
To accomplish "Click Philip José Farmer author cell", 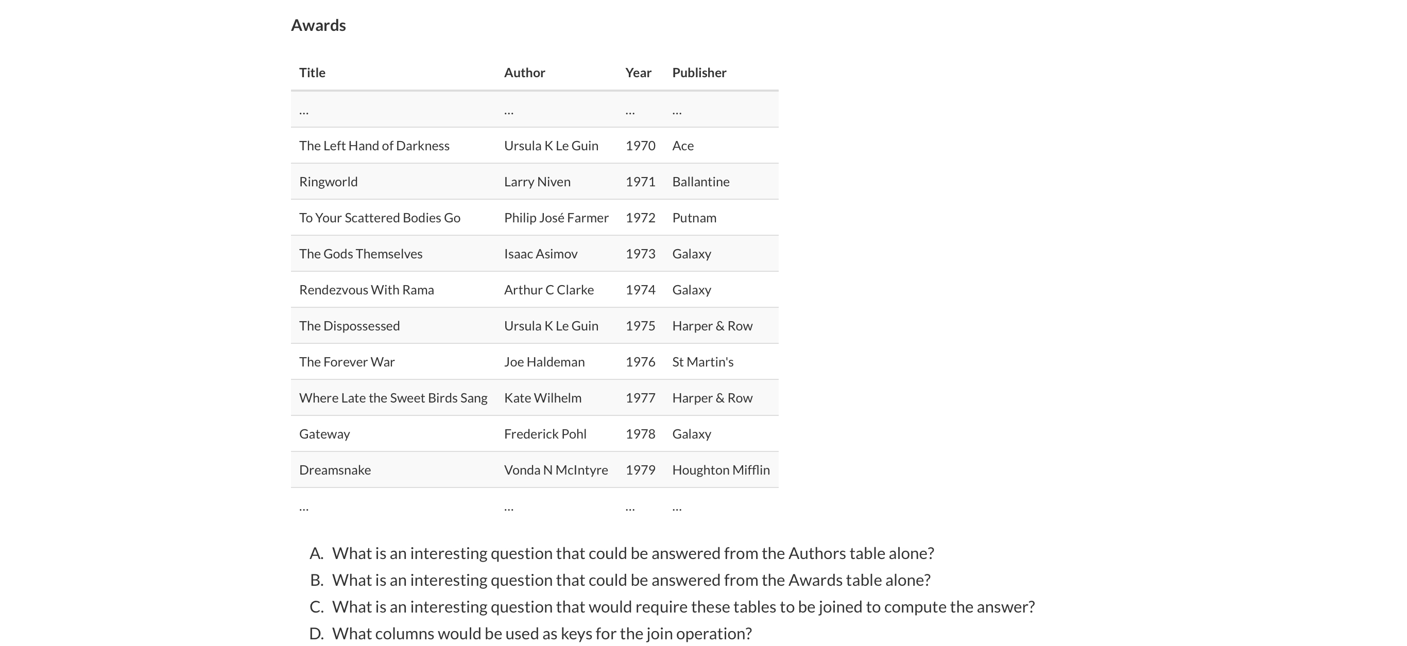I will coord(556,218).
